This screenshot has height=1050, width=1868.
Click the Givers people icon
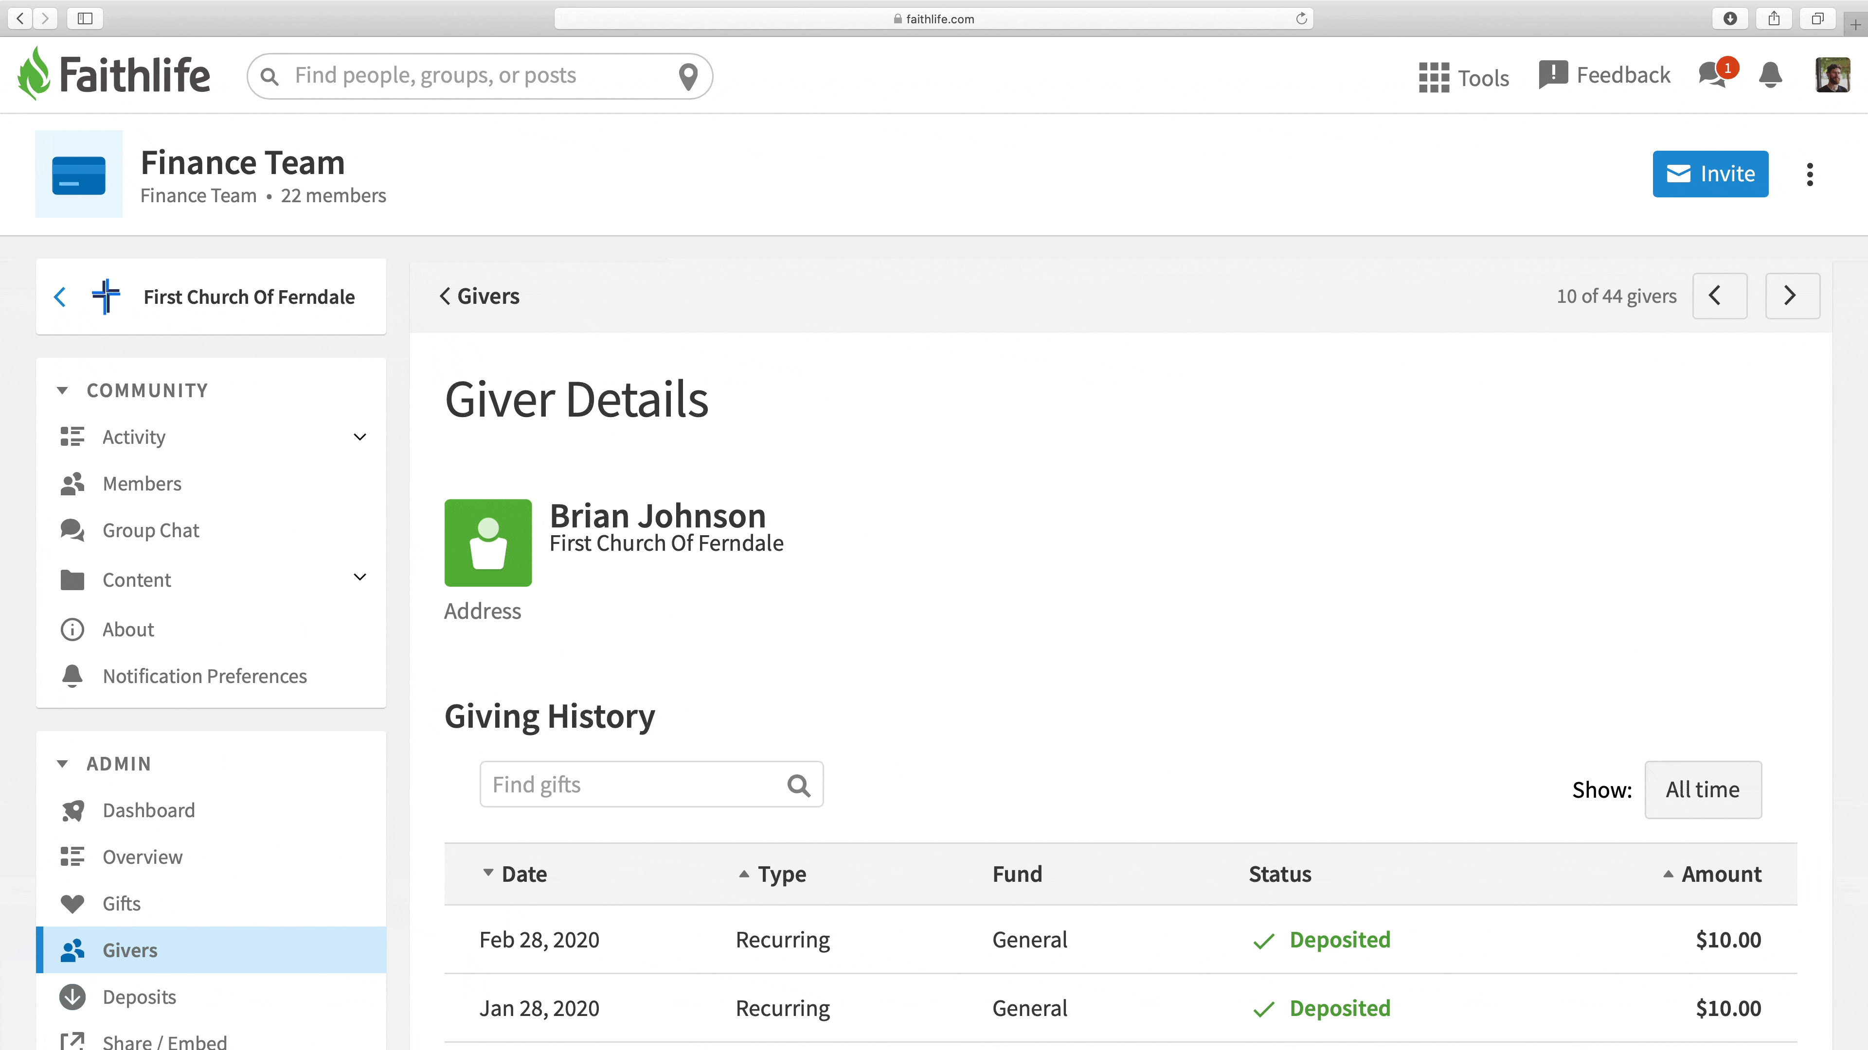pos(72,950)
